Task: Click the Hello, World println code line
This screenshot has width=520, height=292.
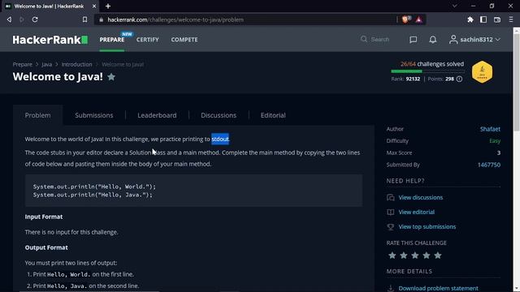Action: (94, 187)
